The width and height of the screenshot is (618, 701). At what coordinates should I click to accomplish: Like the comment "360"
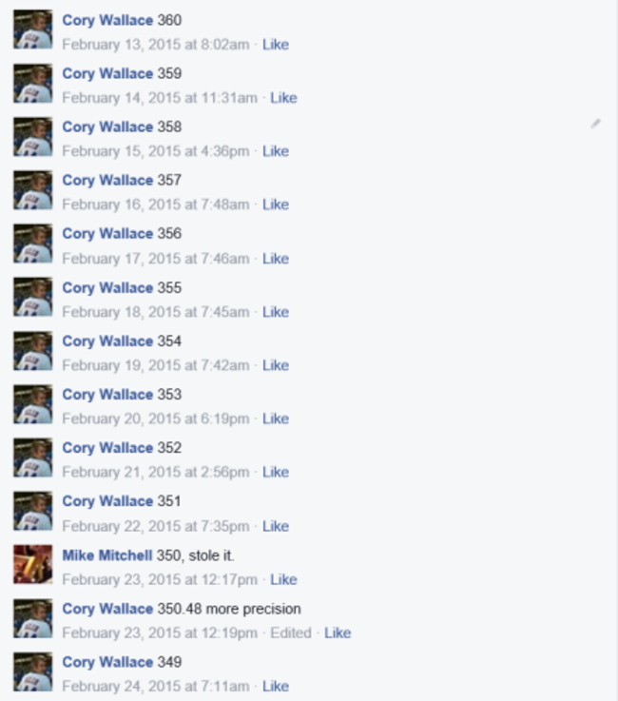click(x=276, y=45)
